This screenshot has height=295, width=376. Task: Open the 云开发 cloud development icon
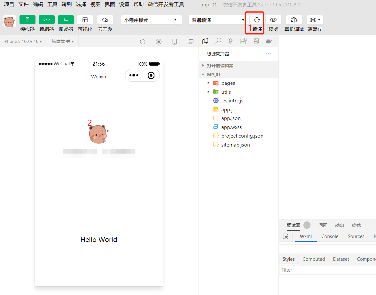pyautogui.click(x=105, y=20)
